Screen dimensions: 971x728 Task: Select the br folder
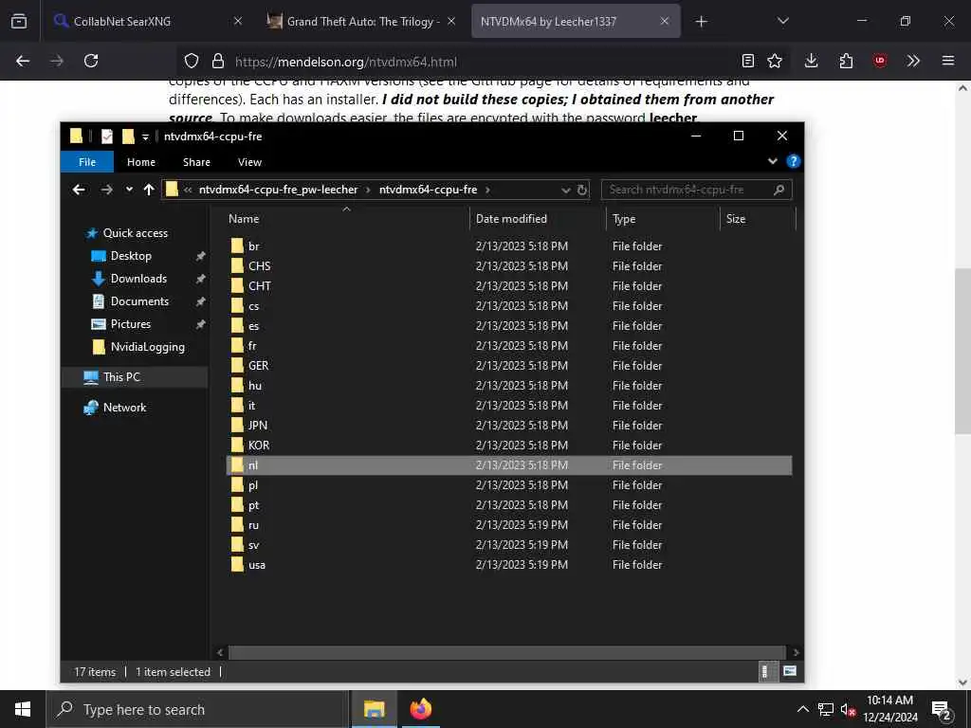509,246
